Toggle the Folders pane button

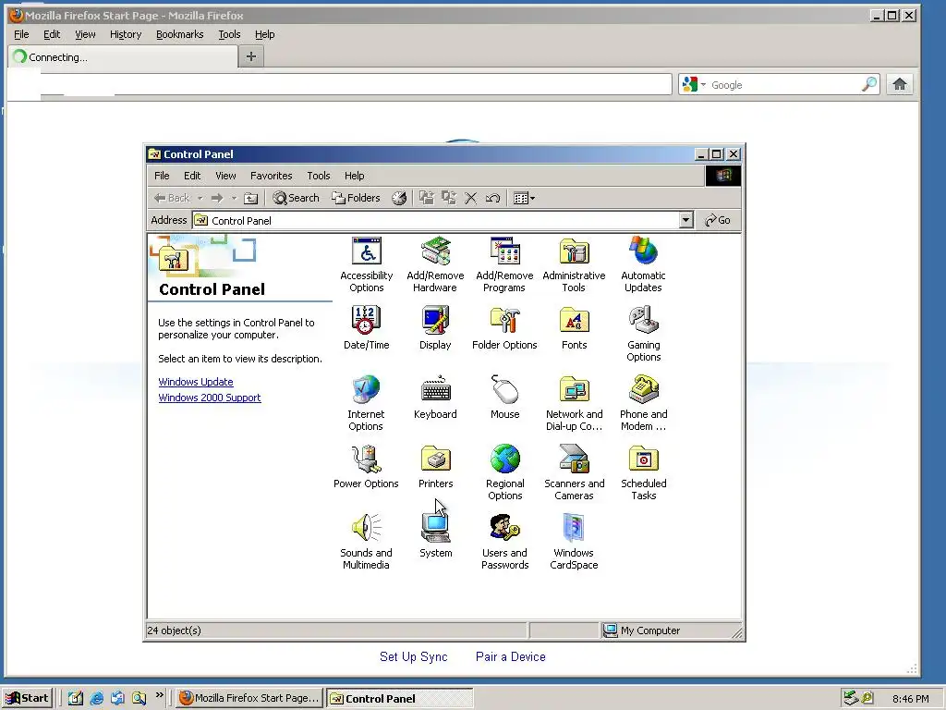356,198
